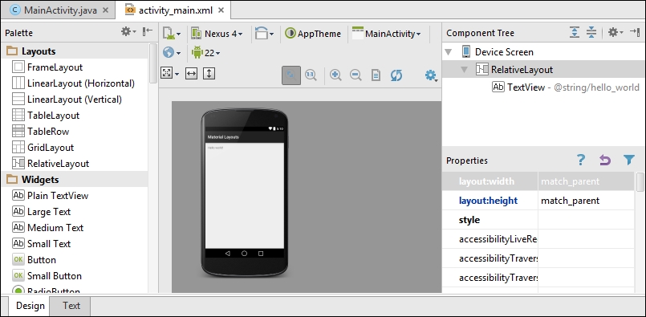Screen dimensions: 646x317
Task: Click the layout:height match_parent value field
Action: 586,201
